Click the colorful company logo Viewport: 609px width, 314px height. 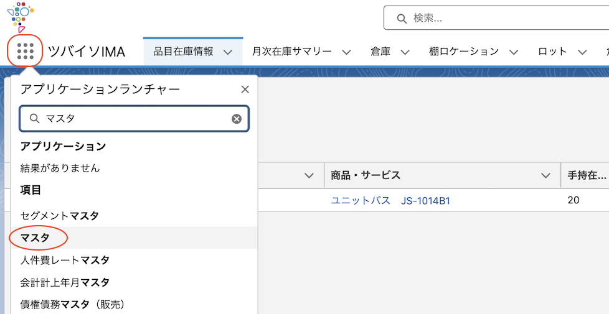click(x=20, y=17)
